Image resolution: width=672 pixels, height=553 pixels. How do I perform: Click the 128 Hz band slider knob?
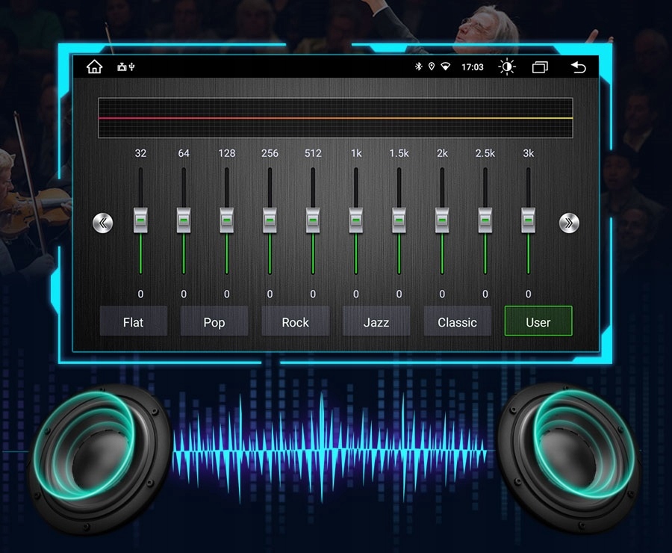227,220
